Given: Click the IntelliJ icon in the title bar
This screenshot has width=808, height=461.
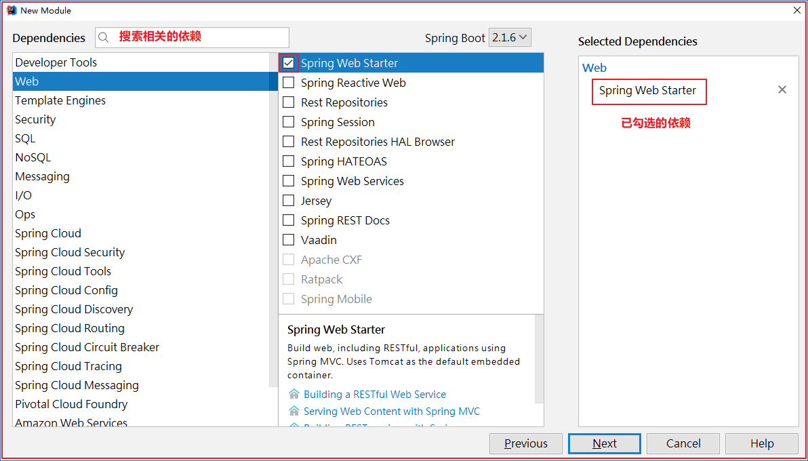Looking at the screenshot, I should coord(11,10).
